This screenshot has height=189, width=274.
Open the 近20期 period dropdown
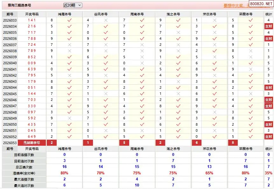(73, 5)
